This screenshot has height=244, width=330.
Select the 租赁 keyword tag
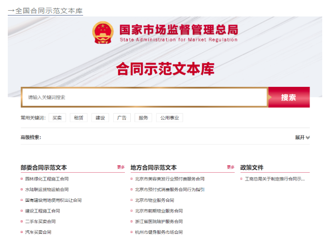[x=79, y=118]
